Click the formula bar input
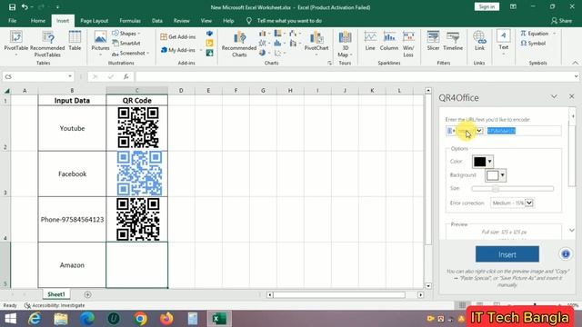 [355, 76]
